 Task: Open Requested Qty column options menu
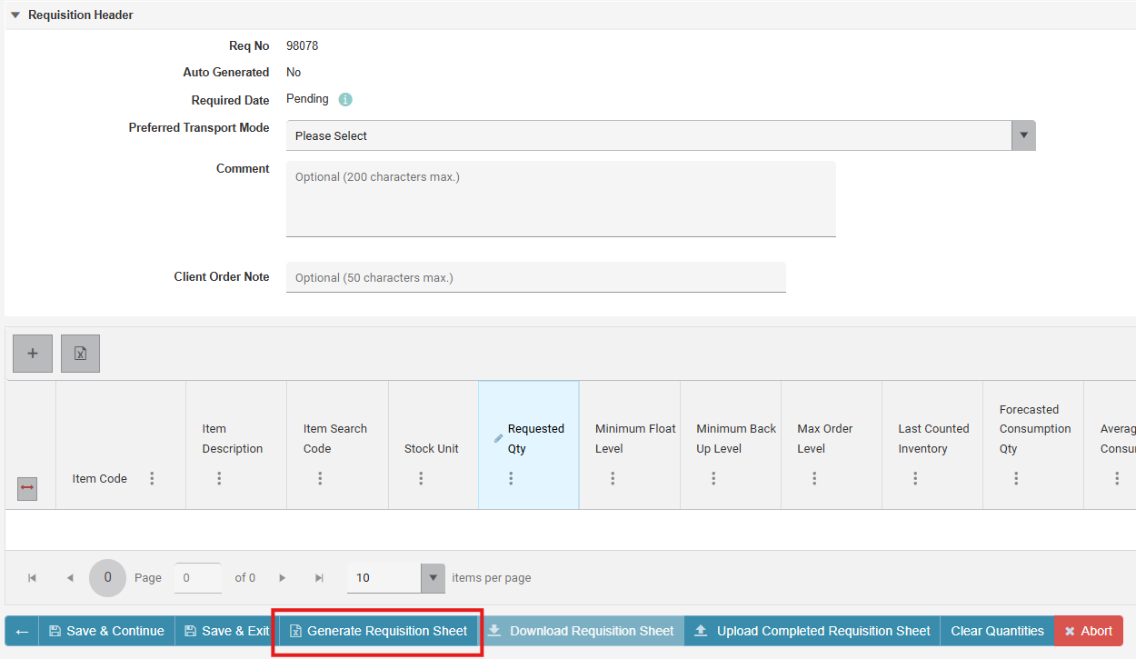click(x=511, y=478)
